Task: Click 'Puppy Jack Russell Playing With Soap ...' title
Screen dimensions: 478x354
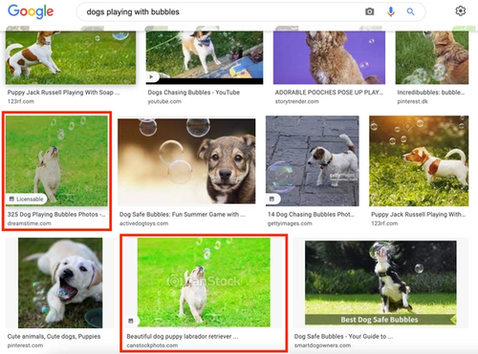Action: [64, 93]
